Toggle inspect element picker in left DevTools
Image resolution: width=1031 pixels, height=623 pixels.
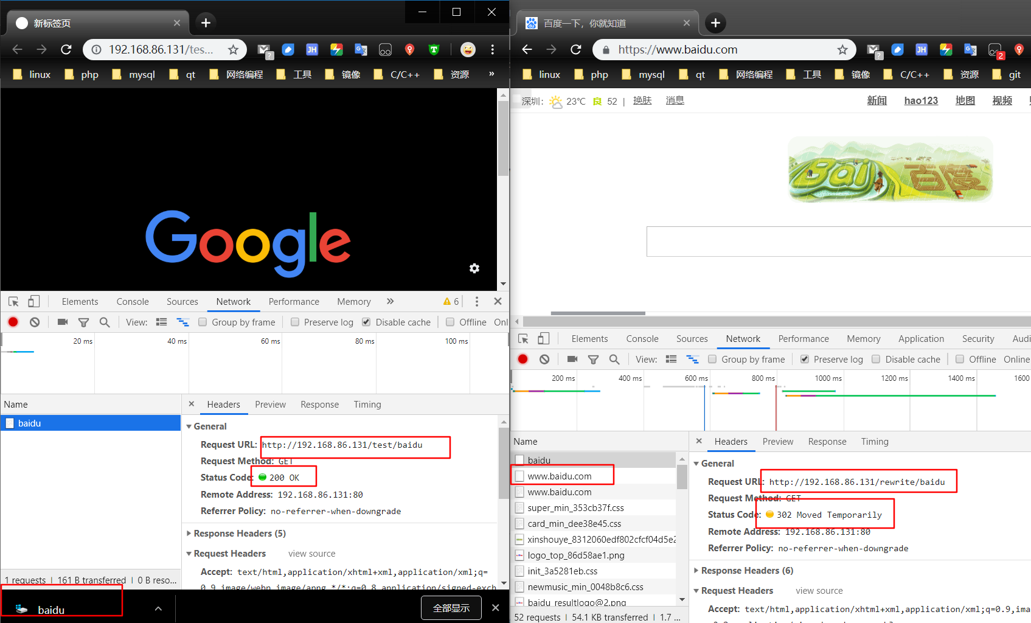point(13,301)
